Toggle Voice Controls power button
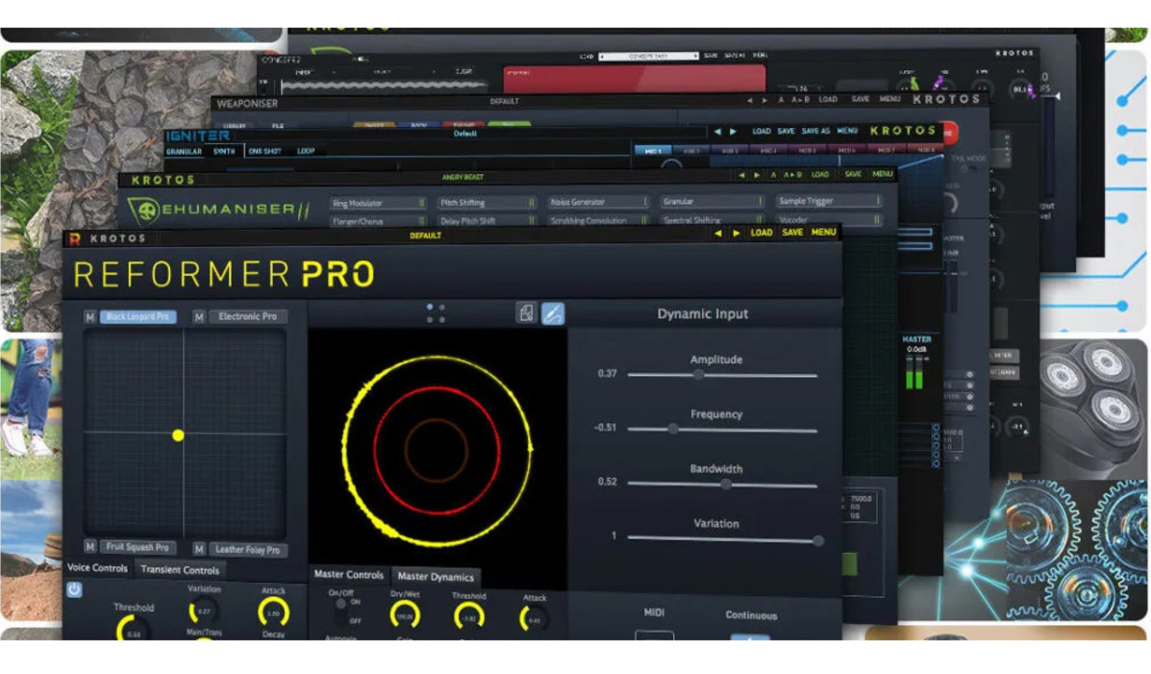Viewport: 1151px width, 674px height. (x=74, y=589)
